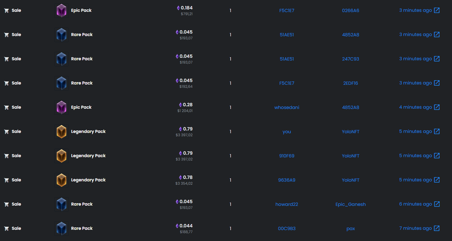The width and height of the screenshot is (452, 241).
Task: Open buyer address 247C93
Action: [351, 59]
